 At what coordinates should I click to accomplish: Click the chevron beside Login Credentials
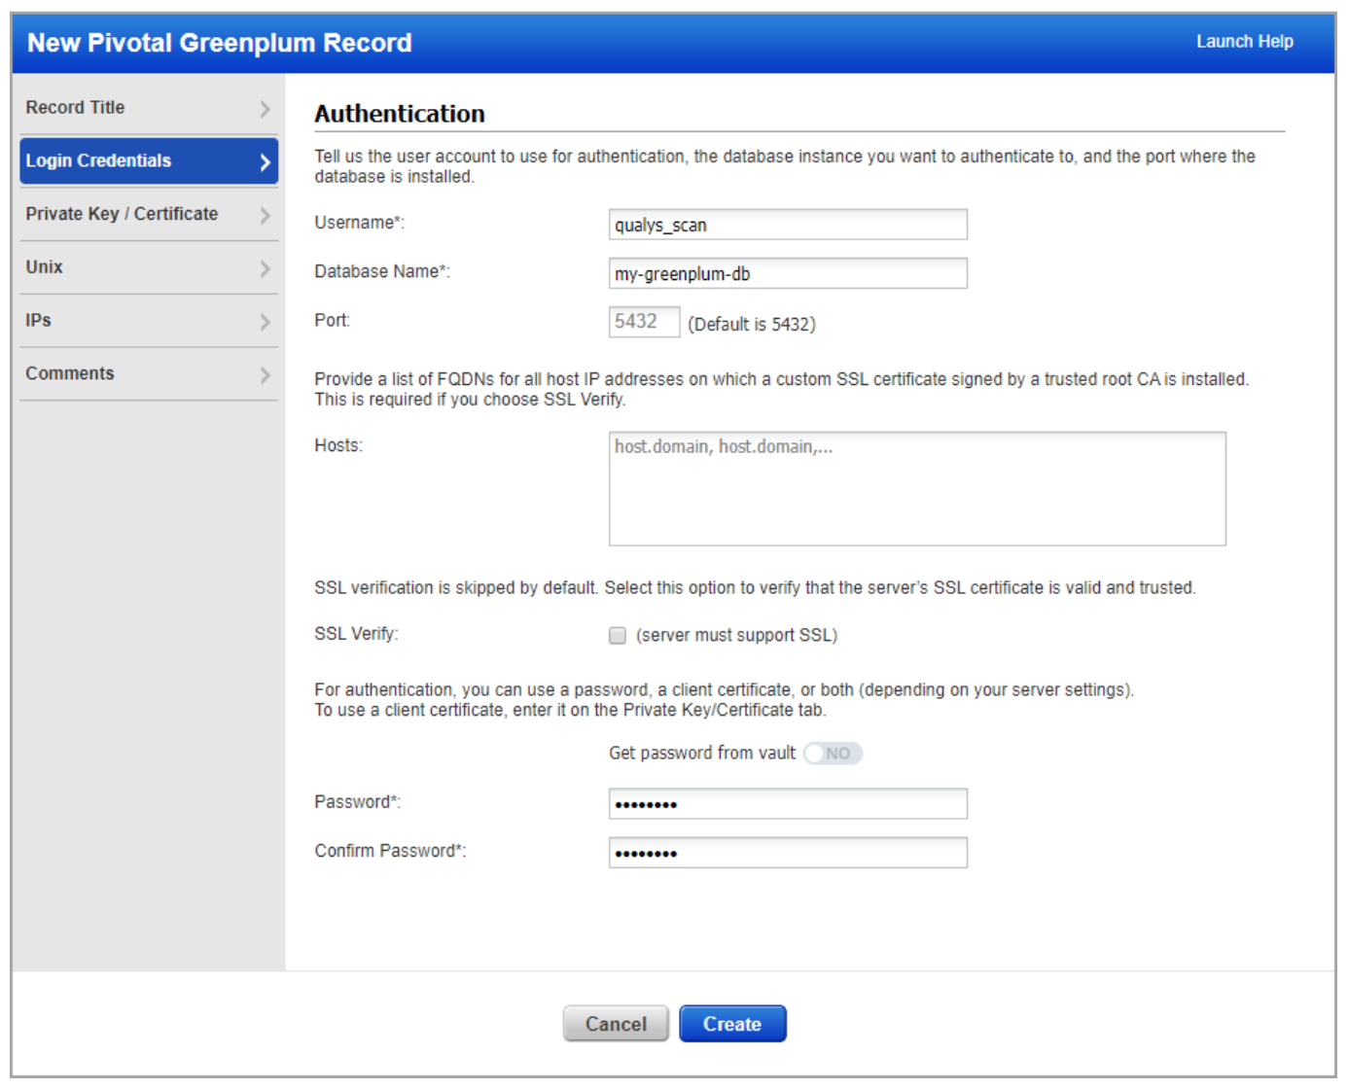265,162
